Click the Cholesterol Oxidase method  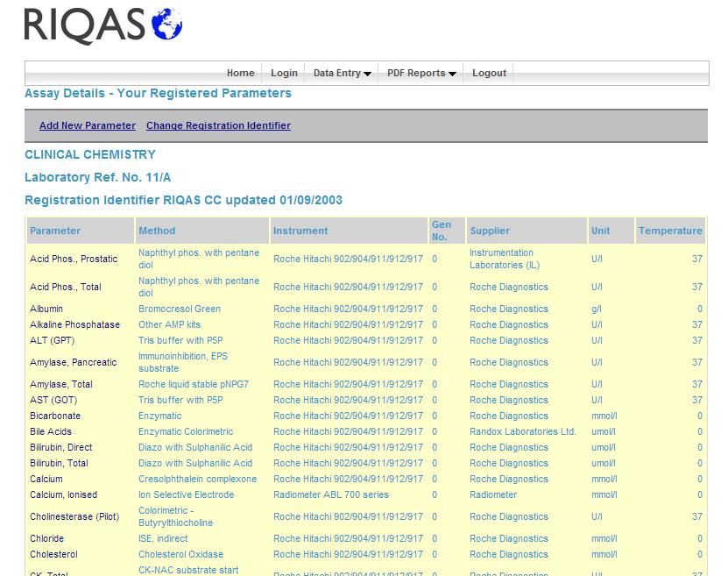(180, 555)
